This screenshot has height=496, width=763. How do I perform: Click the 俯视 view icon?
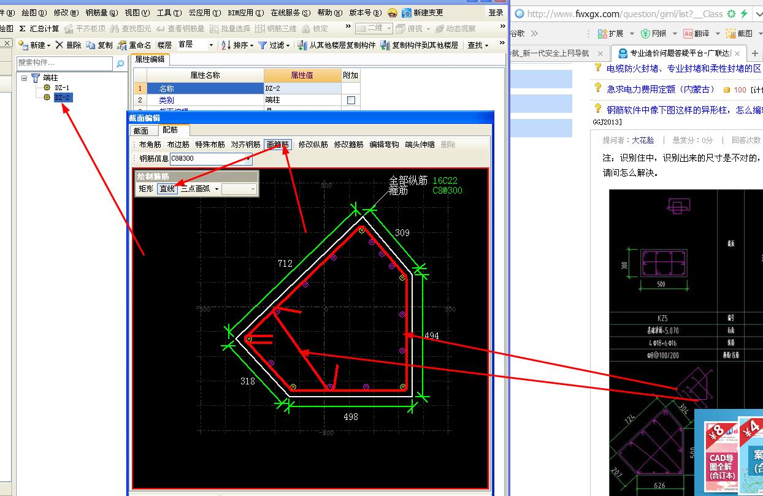[401, 29]
